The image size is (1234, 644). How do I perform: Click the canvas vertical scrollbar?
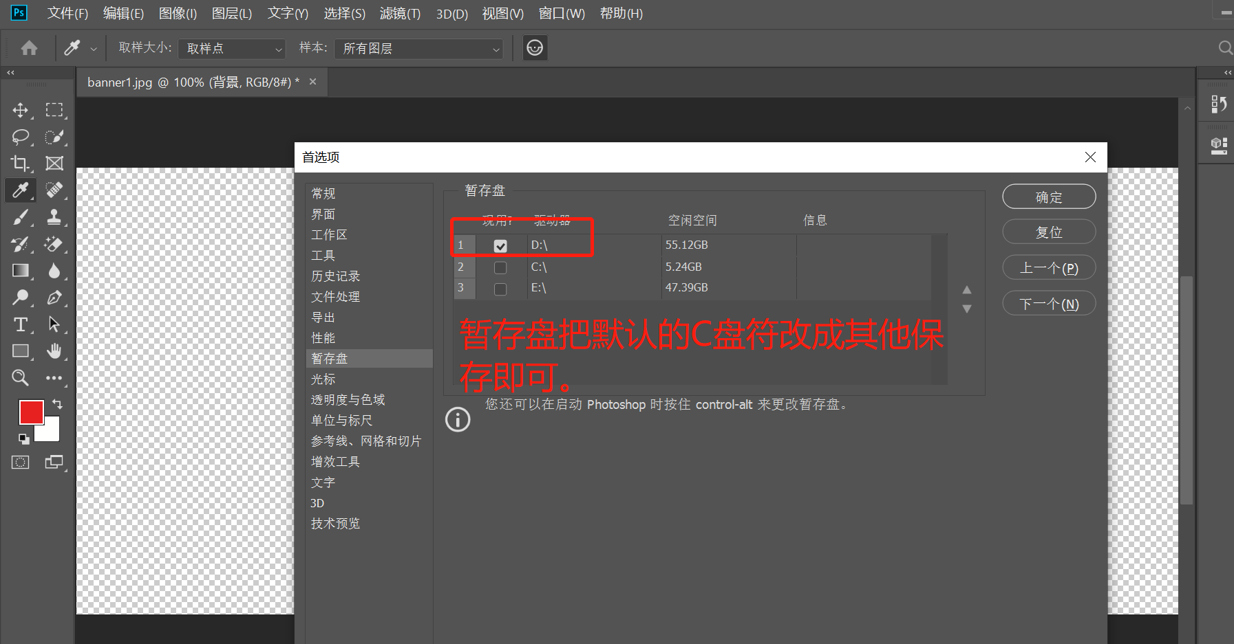(x=1187, y=390)
